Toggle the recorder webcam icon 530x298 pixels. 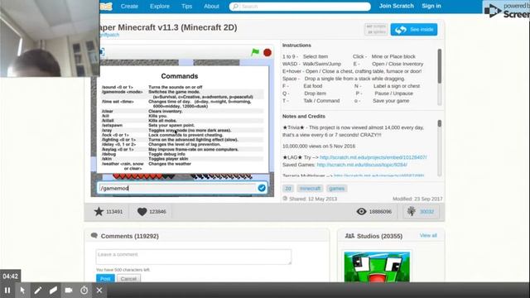(69, 291)
